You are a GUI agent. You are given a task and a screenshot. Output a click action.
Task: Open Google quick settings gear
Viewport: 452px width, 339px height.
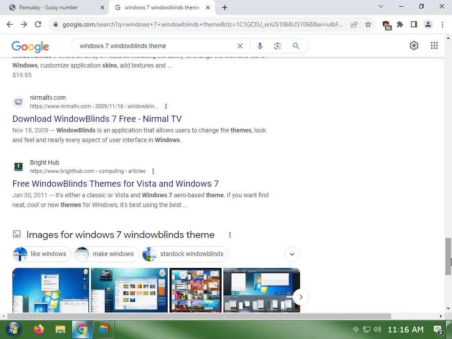tap(414, 45)
